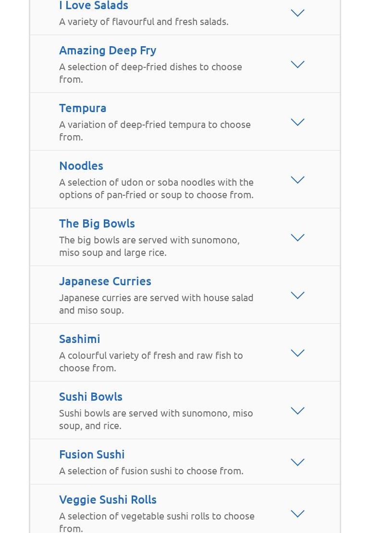
Task: Click the Tempura chevron arrow
Action: coord(297,122)
